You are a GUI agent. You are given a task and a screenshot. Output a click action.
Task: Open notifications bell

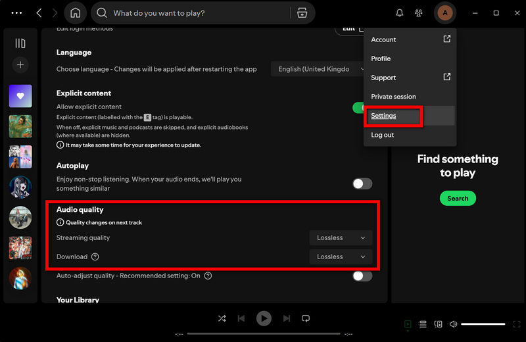click(399, 13)
